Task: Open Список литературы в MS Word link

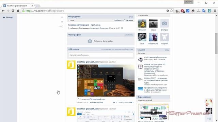Action: 155,69
